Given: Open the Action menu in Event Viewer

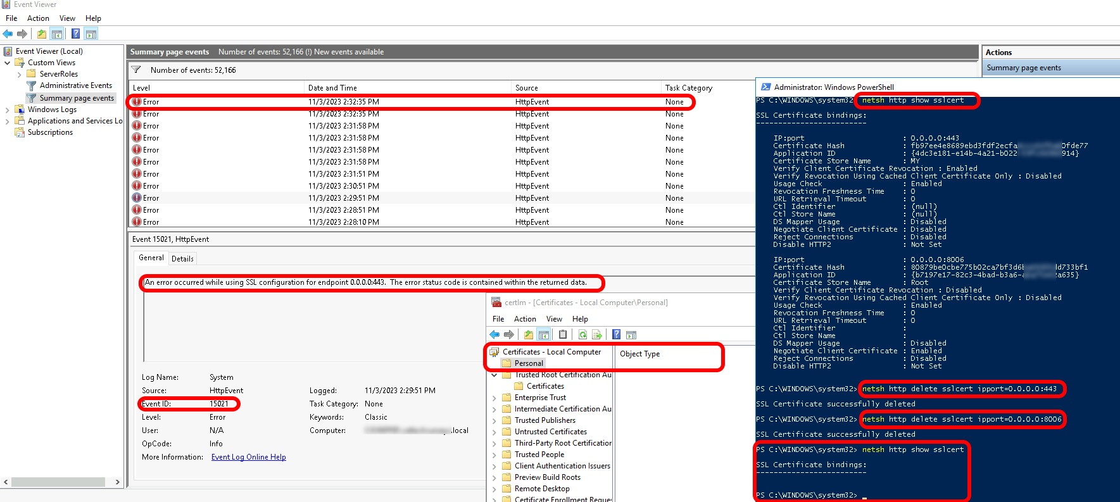Looking at the screenshot, I should pos(38,18).
